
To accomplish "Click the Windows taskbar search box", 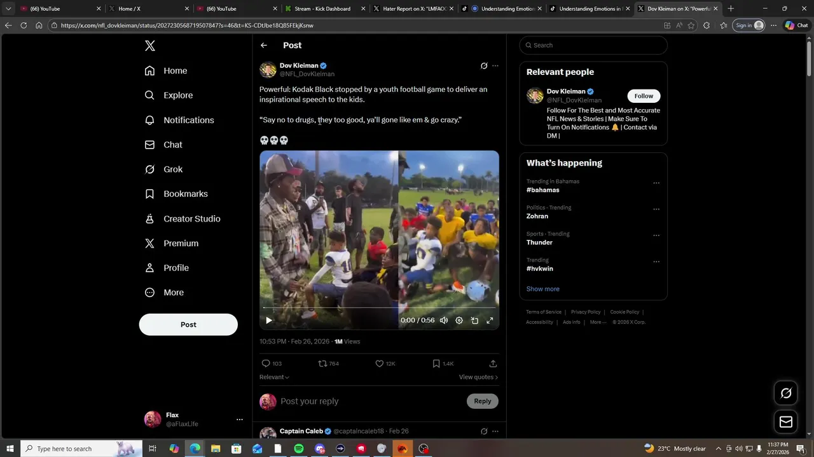I will coord(81,449).
